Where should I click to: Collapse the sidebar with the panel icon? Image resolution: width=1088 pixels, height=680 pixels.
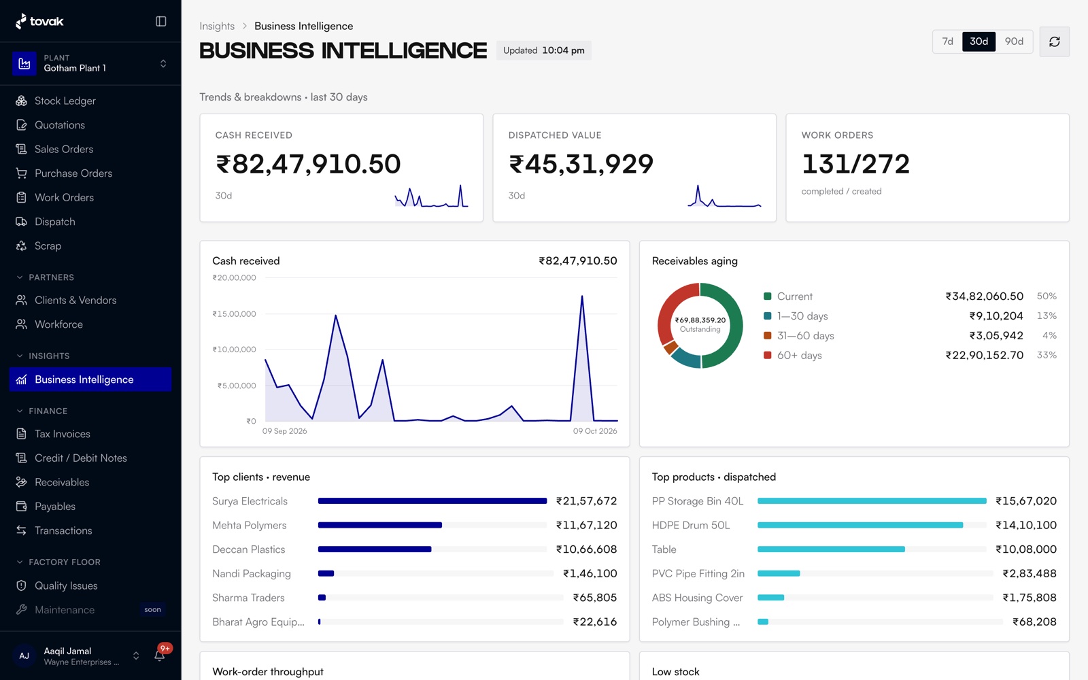click(x=161, y=21)
